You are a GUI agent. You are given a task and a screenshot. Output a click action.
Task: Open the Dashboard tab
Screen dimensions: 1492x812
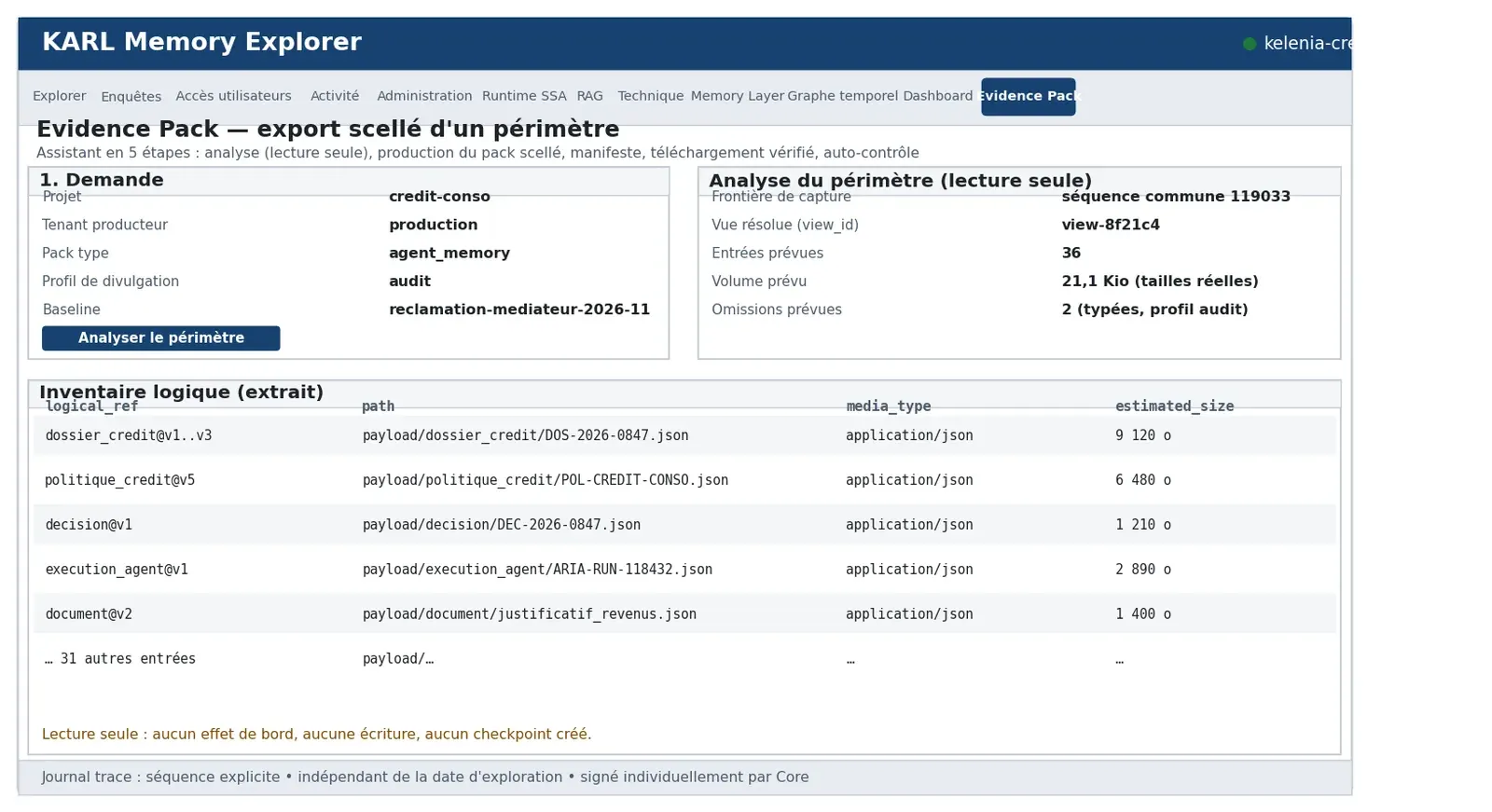tap(937, 96)
